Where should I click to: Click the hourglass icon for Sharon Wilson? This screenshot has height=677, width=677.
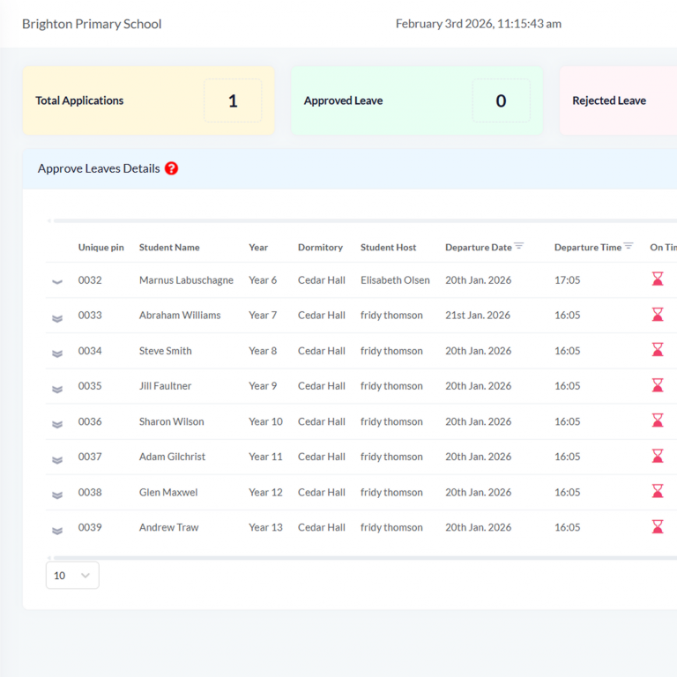click(658, 420)
